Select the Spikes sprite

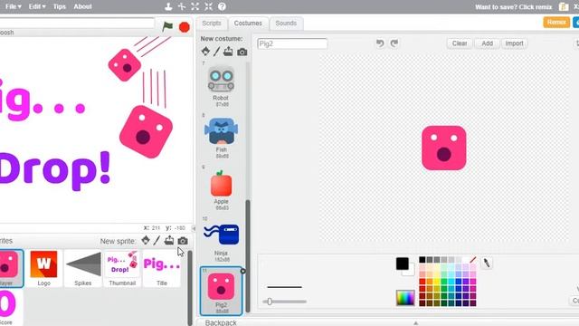tap(83, 268)
